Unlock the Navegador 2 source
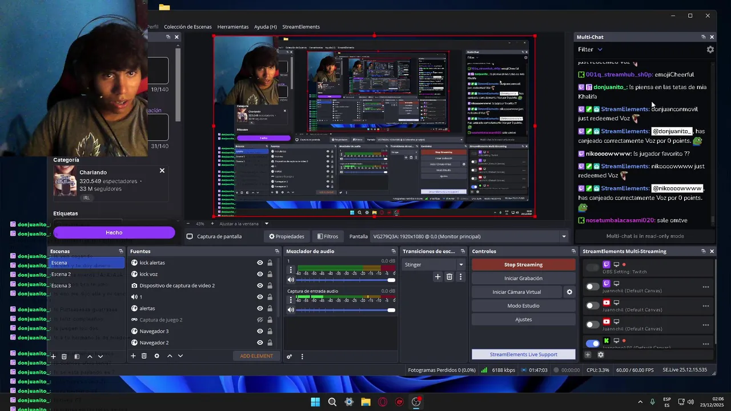 (x=270, y=342)
